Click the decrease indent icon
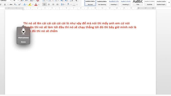This screenshot has width=171, height=96. click(62, 1)
